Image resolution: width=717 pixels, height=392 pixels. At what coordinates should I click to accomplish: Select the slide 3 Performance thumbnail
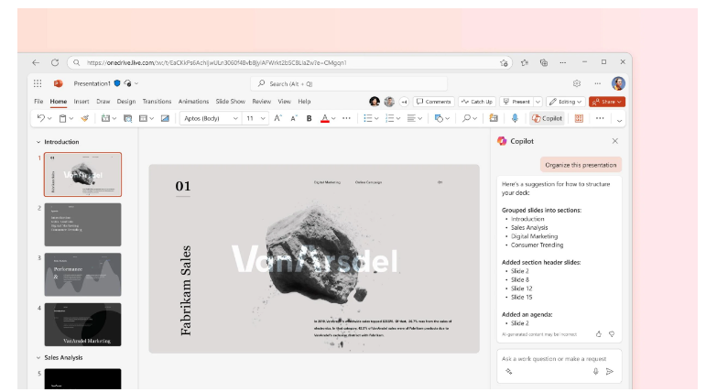82,274
